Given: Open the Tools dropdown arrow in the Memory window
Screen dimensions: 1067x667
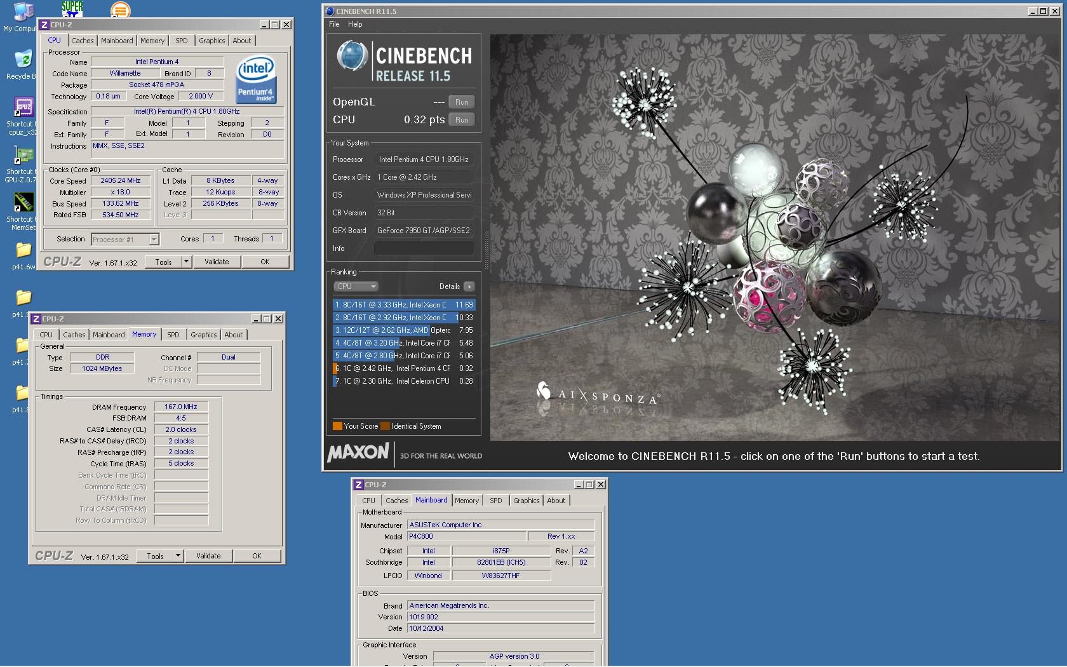Looking at the screenshot, I should 178,556.
